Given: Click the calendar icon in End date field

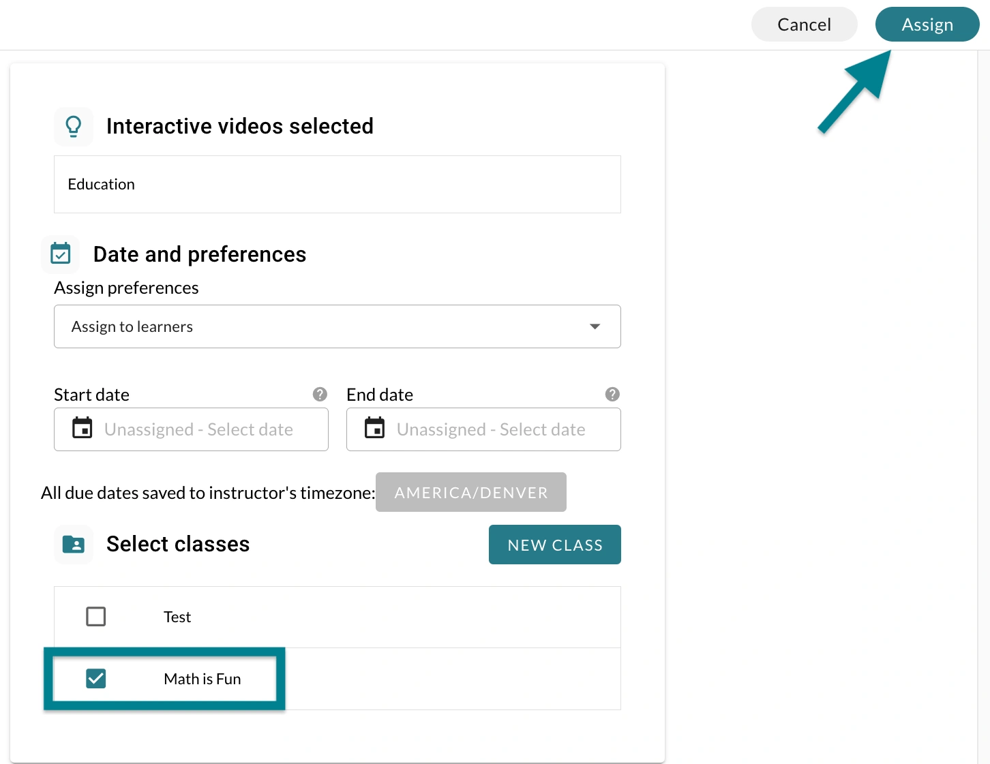Looking at the screenshot, I should click(x=375, y=428).
